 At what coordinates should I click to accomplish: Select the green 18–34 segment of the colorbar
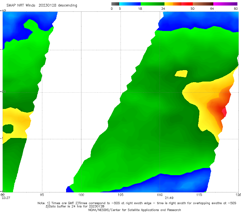(x=152, y=4)
